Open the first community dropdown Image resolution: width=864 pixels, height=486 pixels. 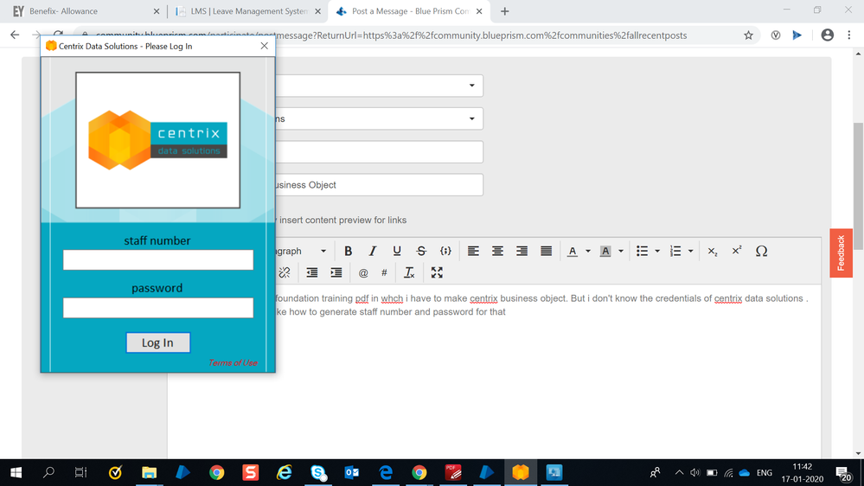(x=379, y=86)
